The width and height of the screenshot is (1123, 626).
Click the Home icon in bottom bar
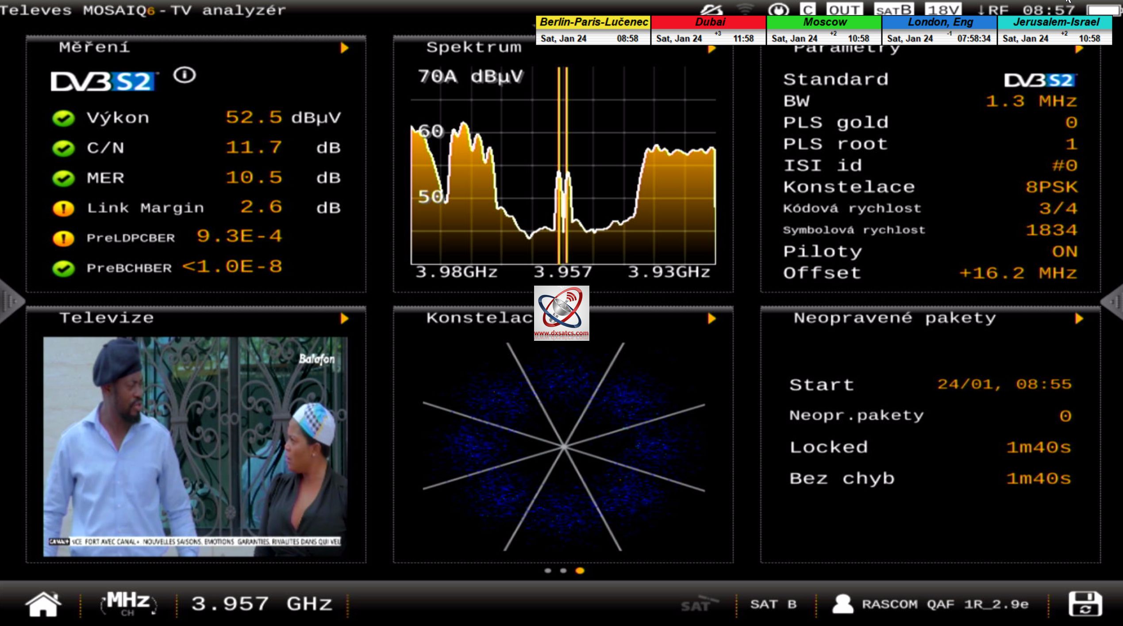43,604
